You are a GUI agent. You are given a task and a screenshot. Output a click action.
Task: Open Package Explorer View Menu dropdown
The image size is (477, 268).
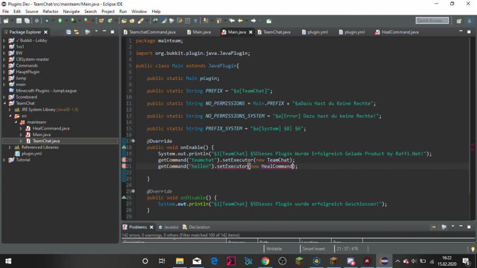[96, 31]
